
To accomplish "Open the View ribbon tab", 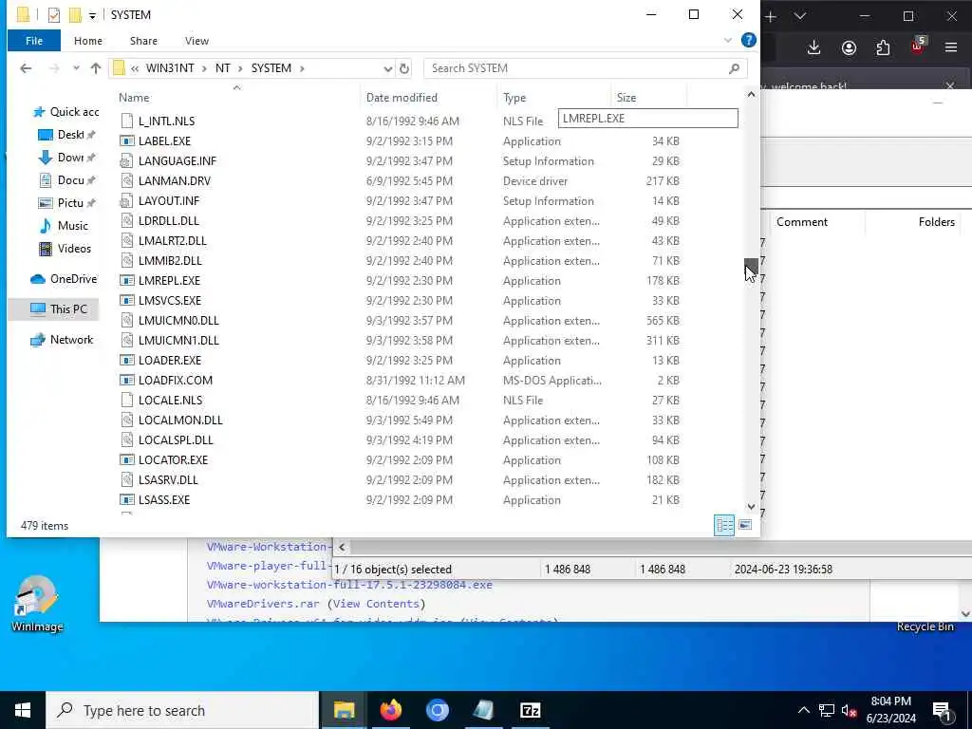I will point(196,41).
